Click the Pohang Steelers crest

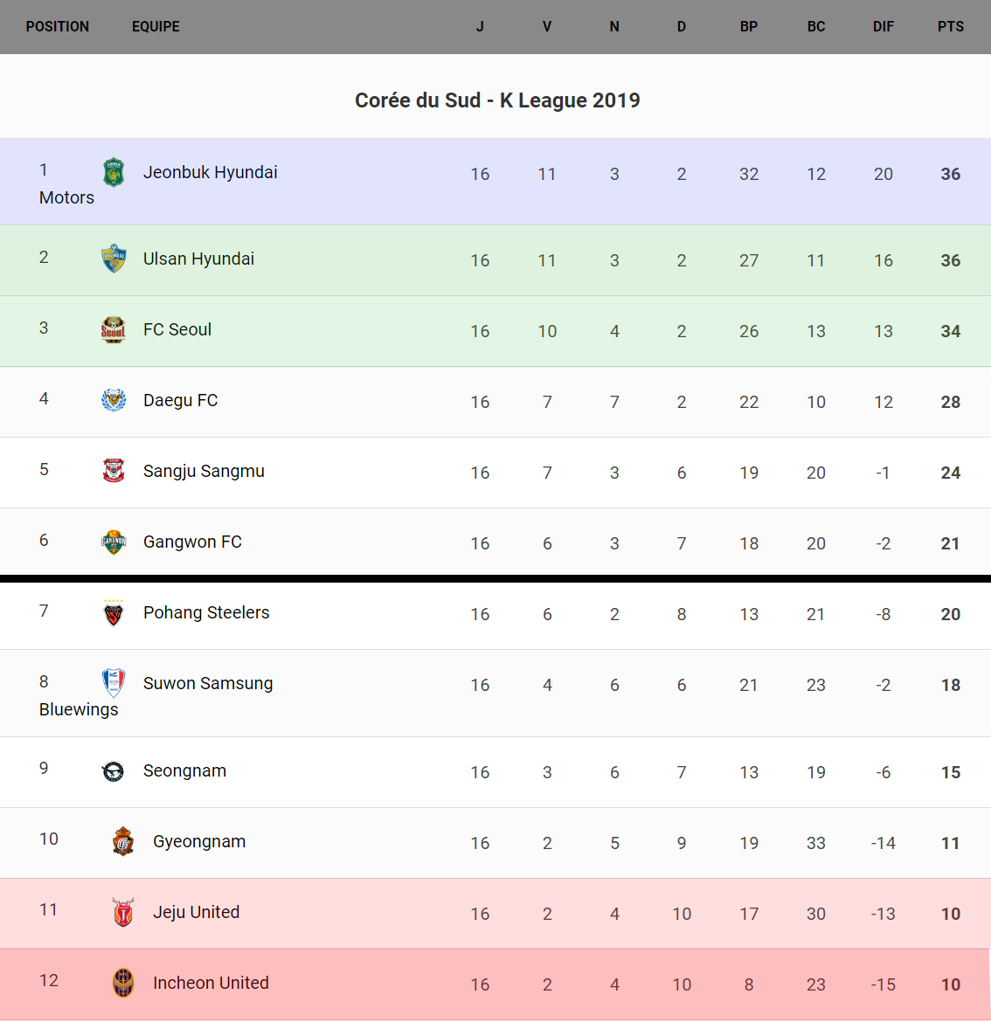coord(114,612)
